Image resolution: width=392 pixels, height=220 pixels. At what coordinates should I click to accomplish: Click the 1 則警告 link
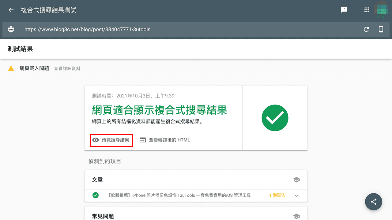[277, 195]
